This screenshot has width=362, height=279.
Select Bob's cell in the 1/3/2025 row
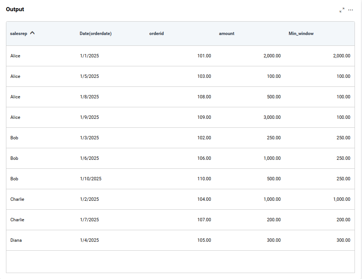pos(14,138)
